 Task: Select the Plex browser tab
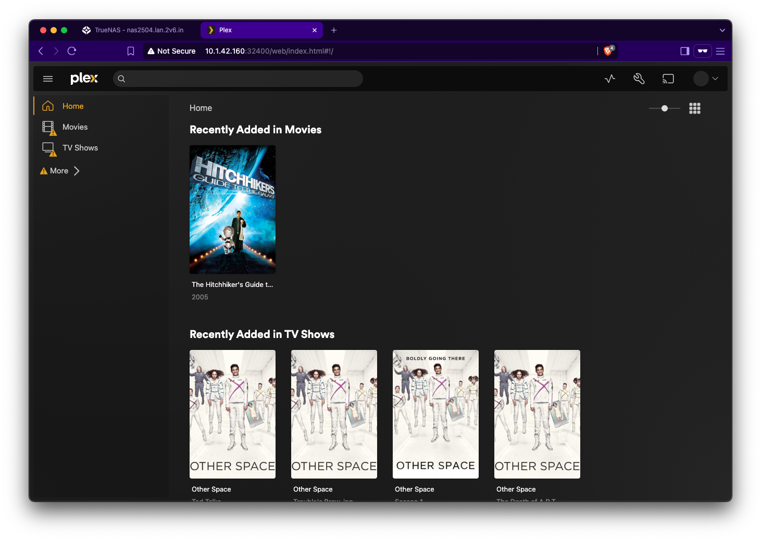(x=261, y=30)
